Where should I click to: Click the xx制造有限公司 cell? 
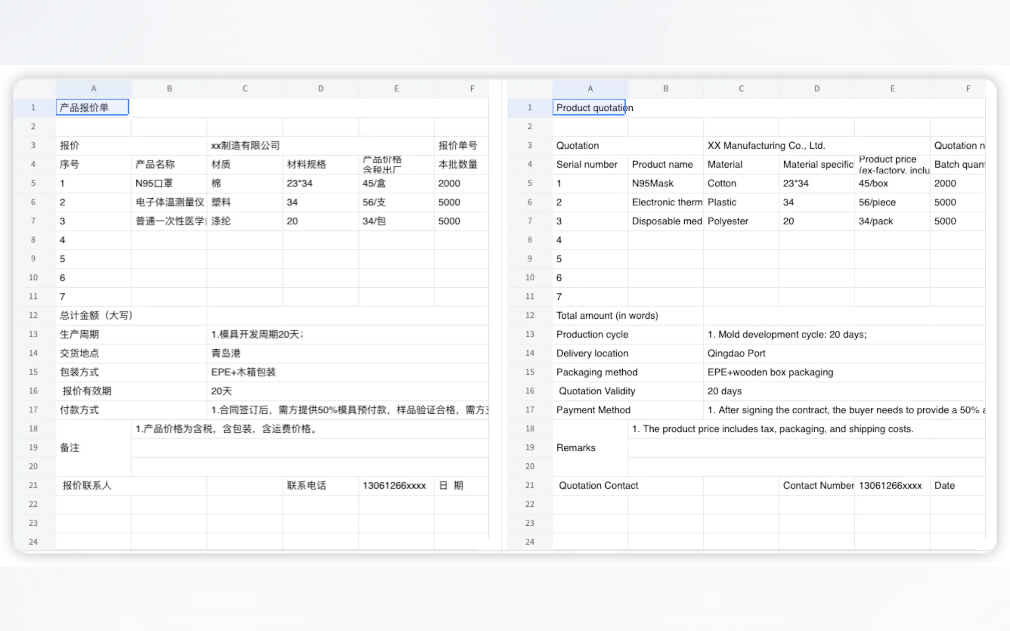click(245, 146)
